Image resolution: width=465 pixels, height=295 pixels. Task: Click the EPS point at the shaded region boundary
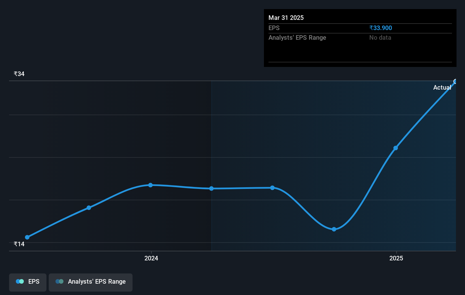point(212,189)
